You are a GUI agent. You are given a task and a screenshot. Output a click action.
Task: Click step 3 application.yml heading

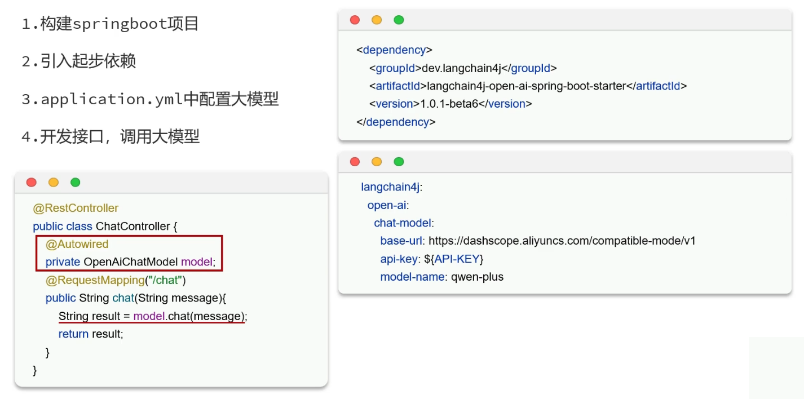(151, 99)
